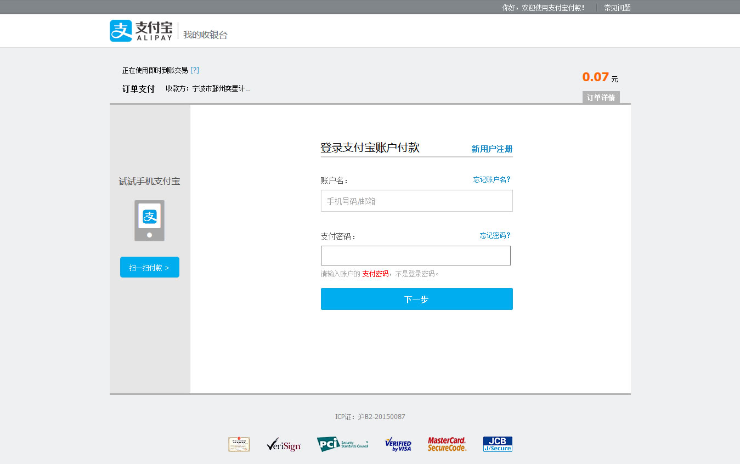Click payee text 收款方：宁波市鄞州奕星计...

pyautogui.click(x=208, y=88)
